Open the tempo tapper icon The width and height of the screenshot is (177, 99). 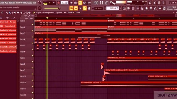[155, 8]
